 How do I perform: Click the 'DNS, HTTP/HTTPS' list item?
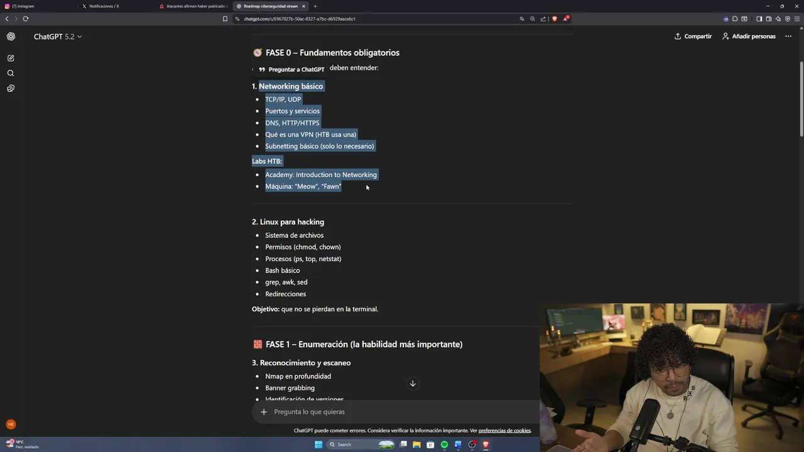[292, 123]
